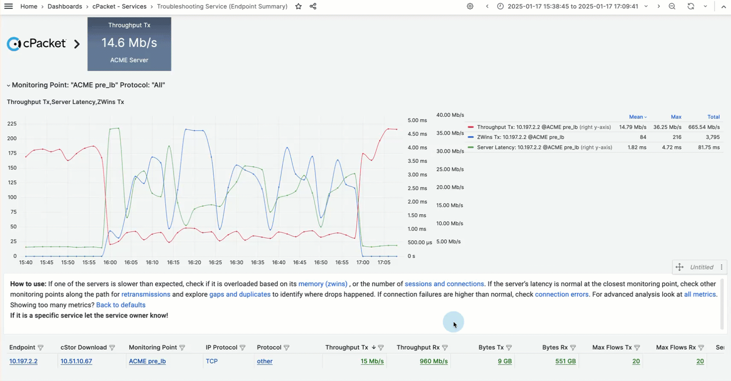Viewport: 731px width, 381px height.
Task: Filter the Bytes Rx column
Action: pyautogui.click(x=573, y=348)
